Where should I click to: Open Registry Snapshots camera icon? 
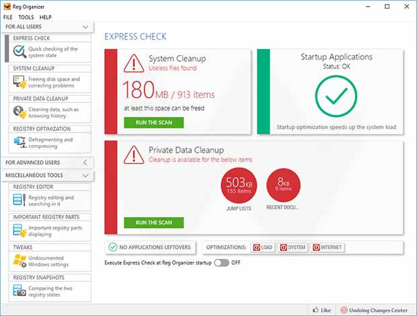(x=20, y=290)
